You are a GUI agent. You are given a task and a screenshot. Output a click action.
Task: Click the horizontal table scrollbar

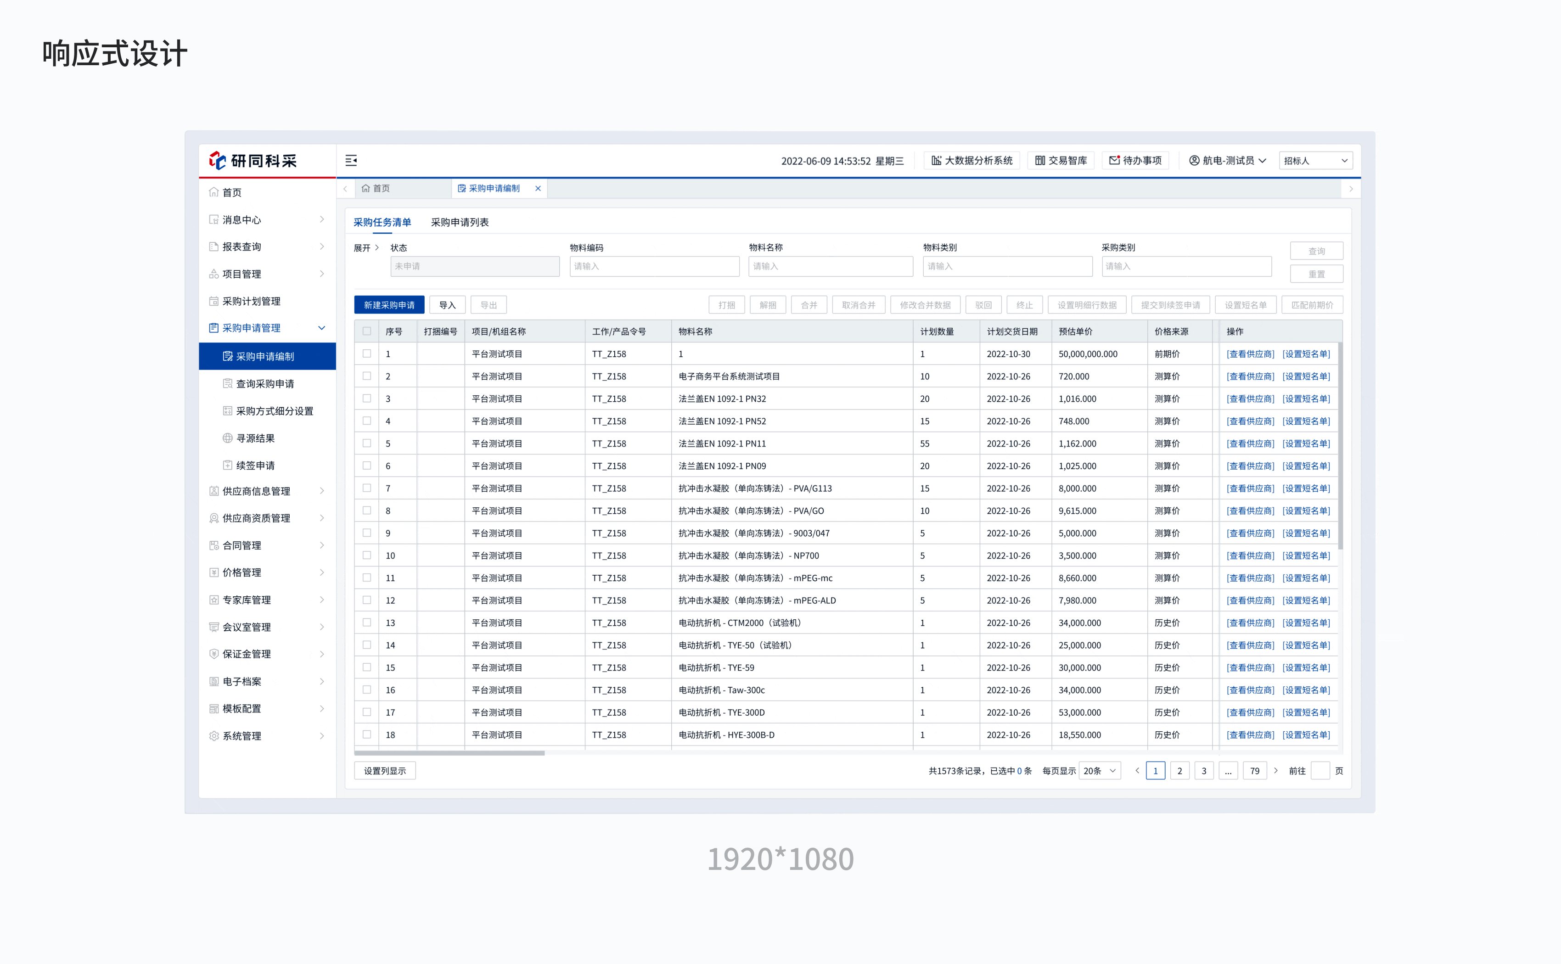(x=449, y=753)
